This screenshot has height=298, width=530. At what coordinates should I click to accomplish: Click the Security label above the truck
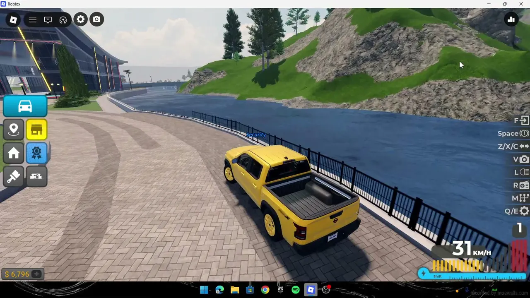coord(256,135)
